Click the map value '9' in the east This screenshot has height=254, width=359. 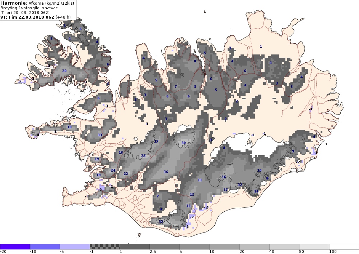click(293, 151)
